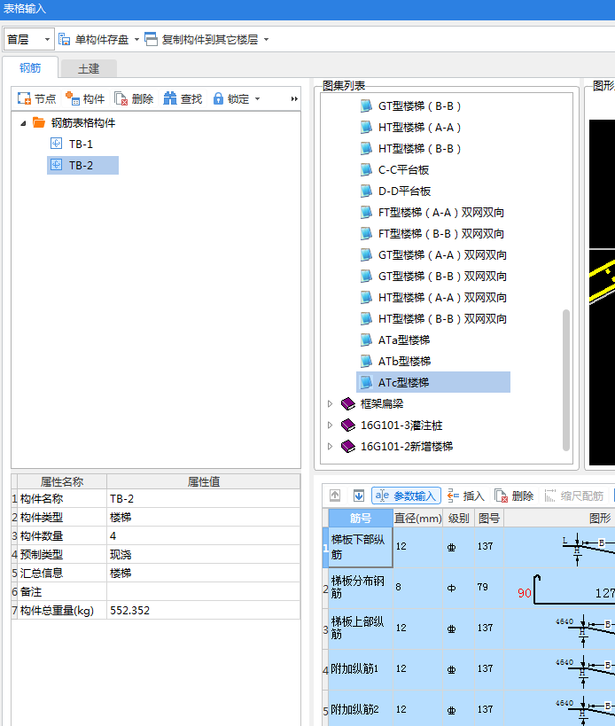
Task: Click 构件总重量 value 552.352
Action: point(204,610)
